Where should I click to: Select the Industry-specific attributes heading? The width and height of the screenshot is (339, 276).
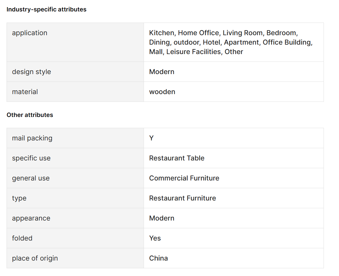click(47, 9)
